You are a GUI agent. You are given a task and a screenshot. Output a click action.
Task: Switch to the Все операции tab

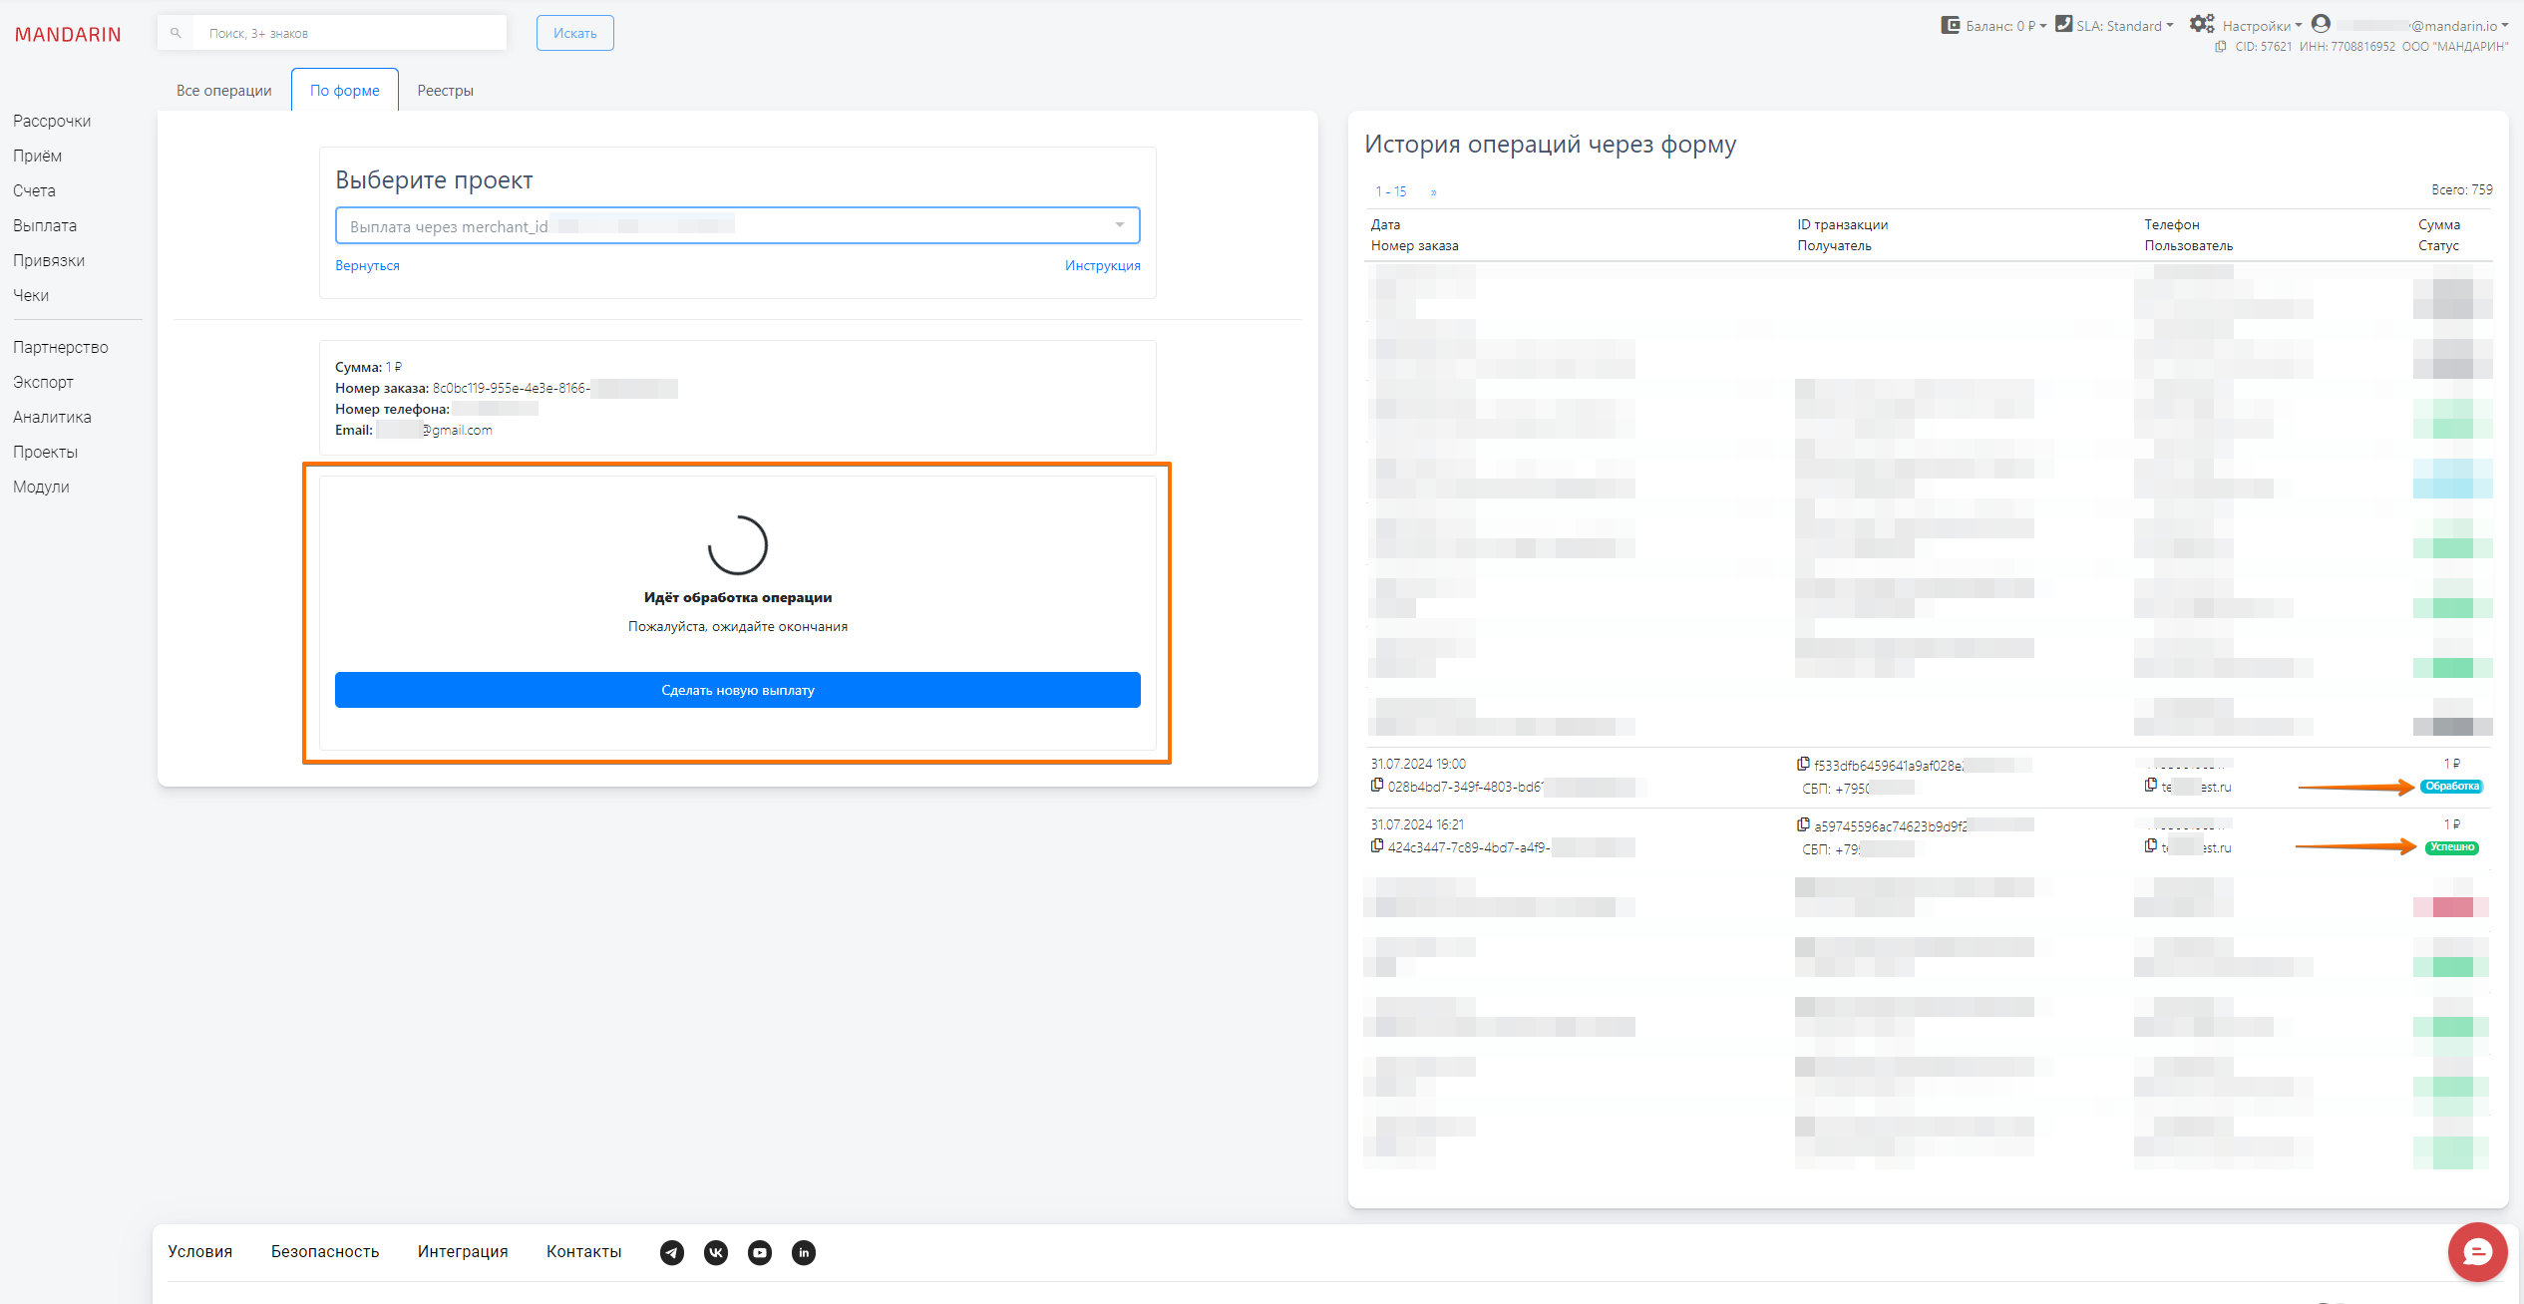pos(223,91)
